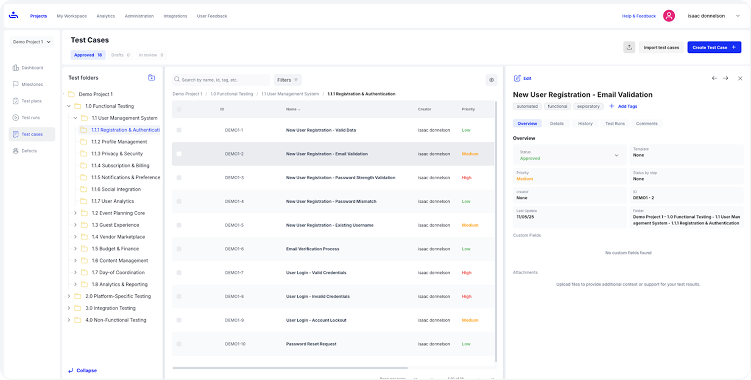Click the 1.1.2 Profile Management folder icon
This screenshot has width=751, height=380.
[84, 142]
